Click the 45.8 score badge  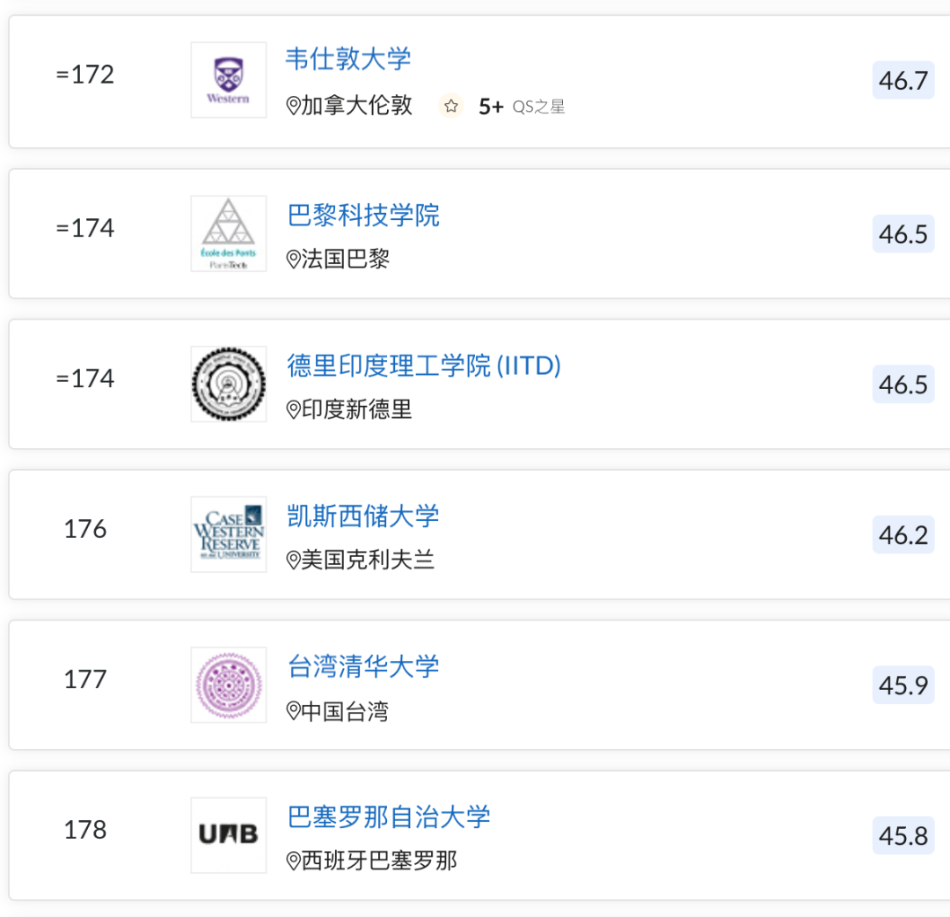(903, 836)
